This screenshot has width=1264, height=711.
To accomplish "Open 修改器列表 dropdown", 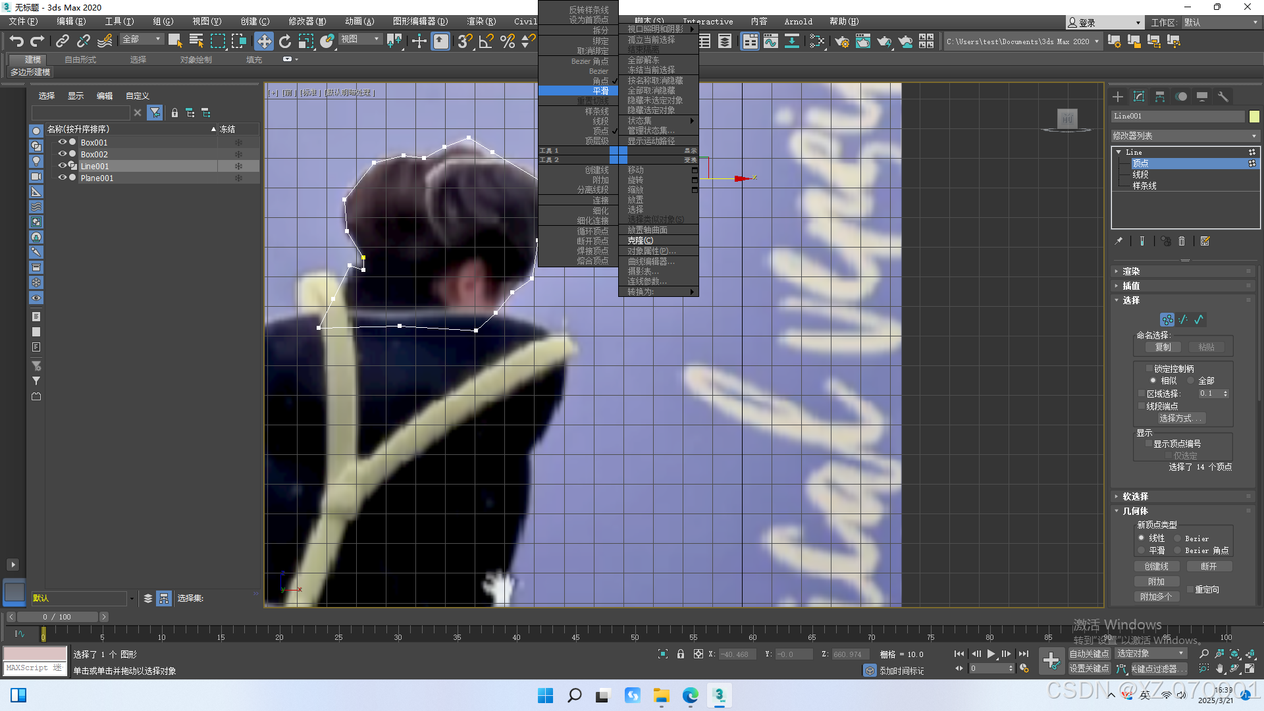I will 1184,136.
